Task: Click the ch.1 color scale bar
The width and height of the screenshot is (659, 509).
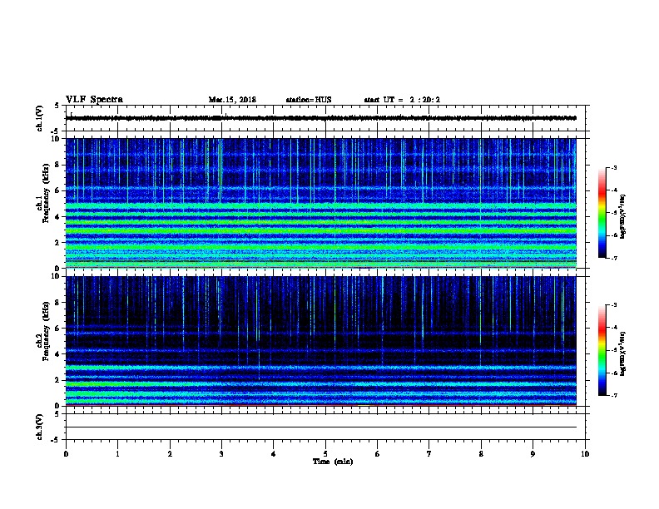Action: [602, 213]
